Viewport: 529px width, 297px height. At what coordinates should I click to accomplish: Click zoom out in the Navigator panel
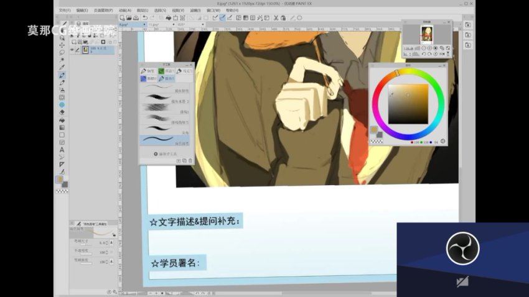pos(424,48)
